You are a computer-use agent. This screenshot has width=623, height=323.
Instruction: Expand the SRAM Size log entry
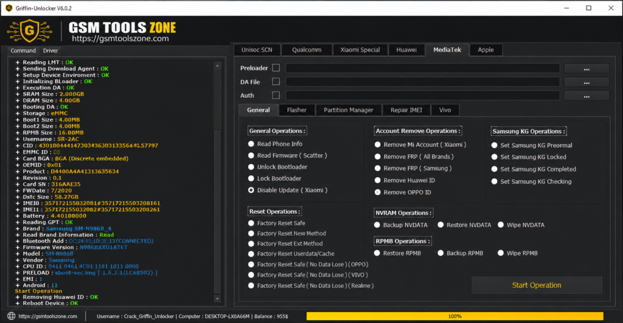(18, 94)
